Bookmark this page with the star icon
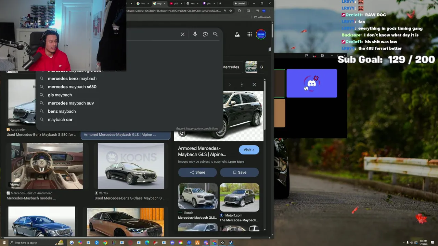Viewport: 438px width, 246px height. 231,11
